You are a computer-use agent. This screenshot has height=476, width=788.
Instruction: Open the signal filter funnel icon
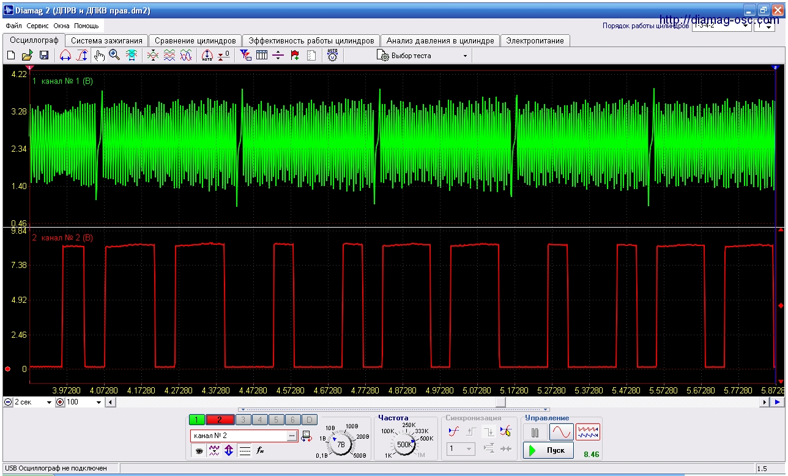tap(245, 56)
